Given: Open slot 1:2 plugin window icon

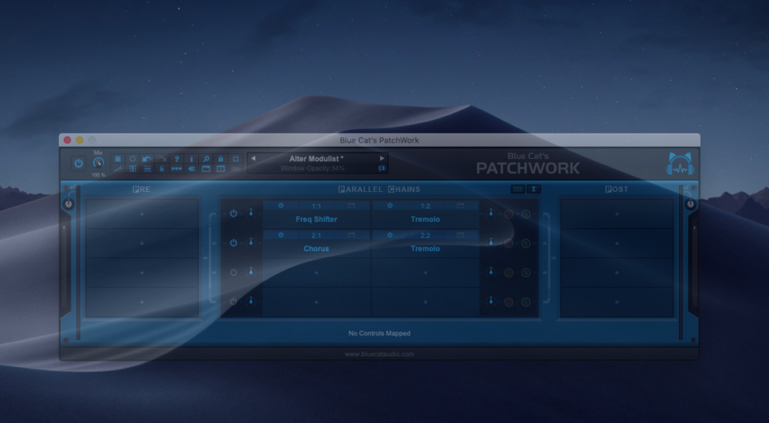Looking at the screenshot, I should 460,205.
